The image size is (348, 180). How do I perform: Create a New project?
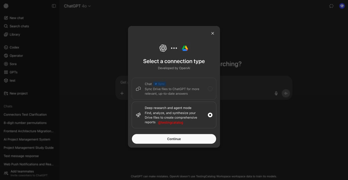pyautogui.click(x=16, y=93)
